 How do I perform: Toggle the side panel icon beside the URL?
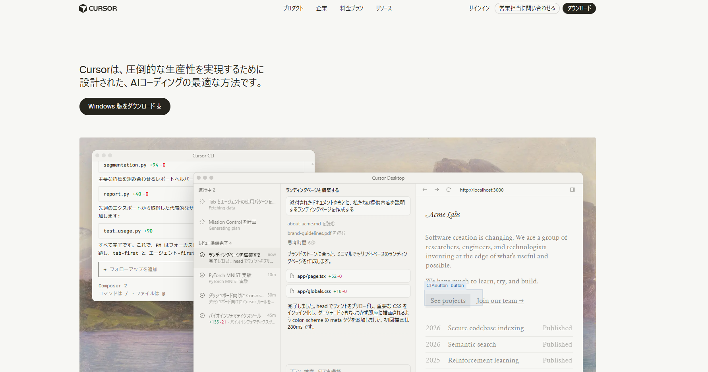pyautogui.click(x=573, y=190)
